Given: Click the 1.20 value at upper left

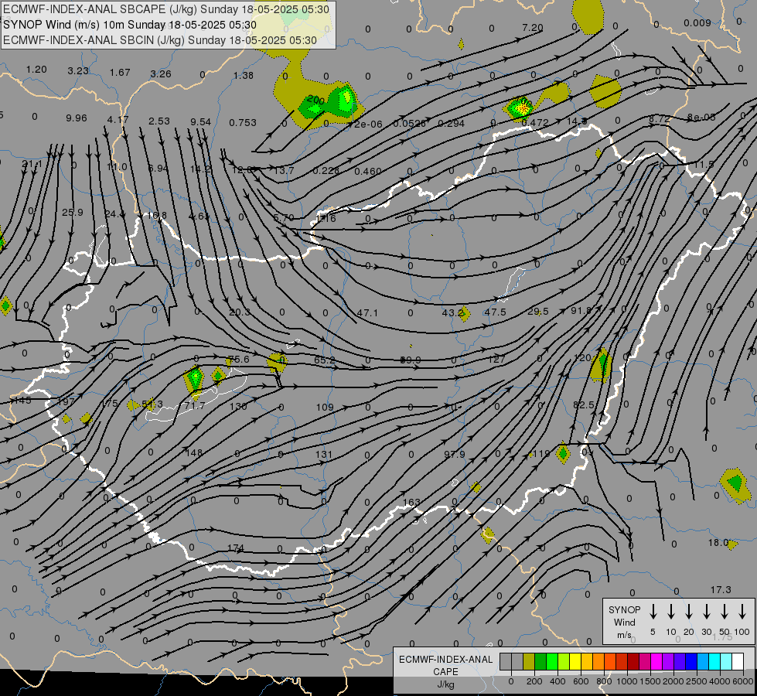Looking at the screenshot, I should point(36,69).
